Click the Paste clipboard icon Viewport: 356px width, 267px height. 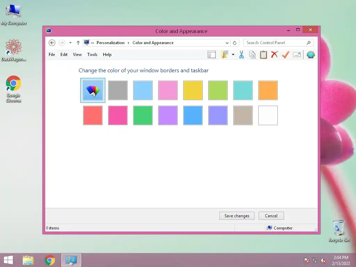264,55
